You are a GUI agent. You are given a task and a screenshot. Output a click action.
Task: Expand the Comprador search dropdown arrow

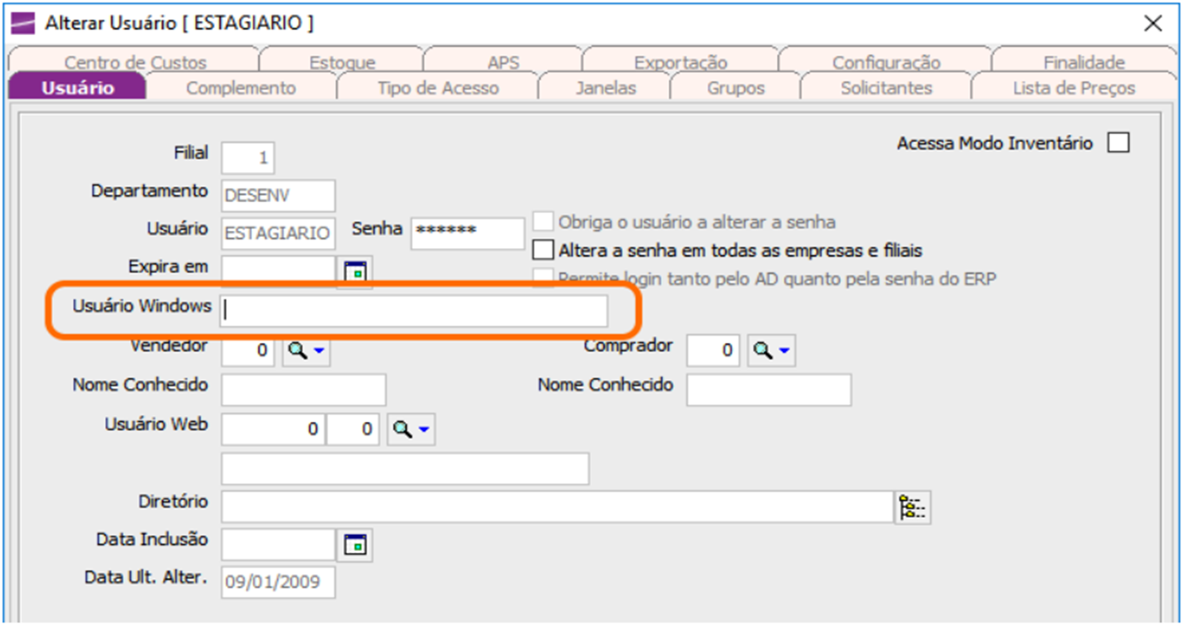pos(783,352)
